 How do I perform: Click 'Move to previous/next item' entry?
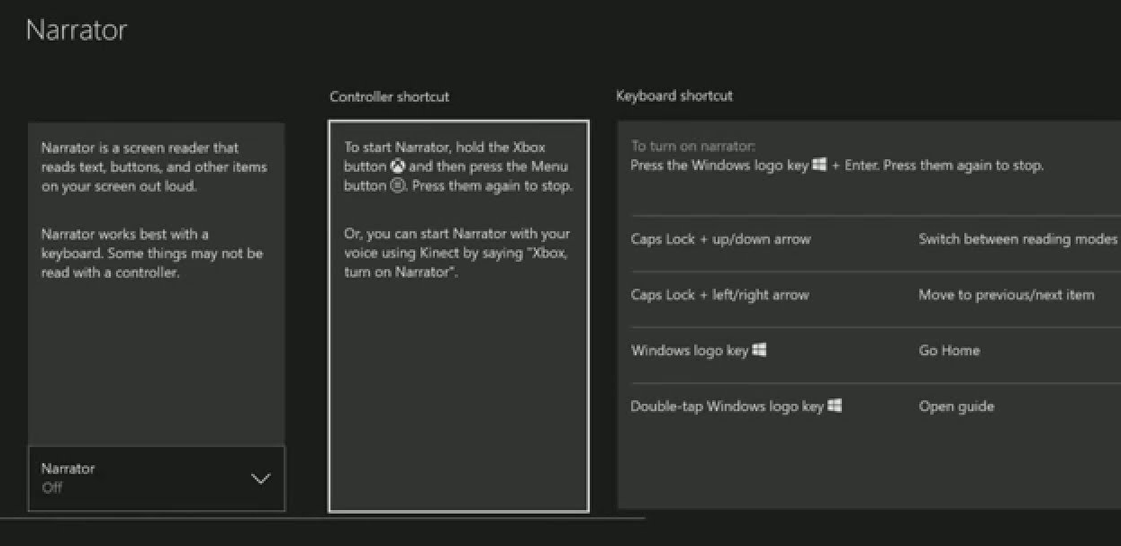(1006, 295)
